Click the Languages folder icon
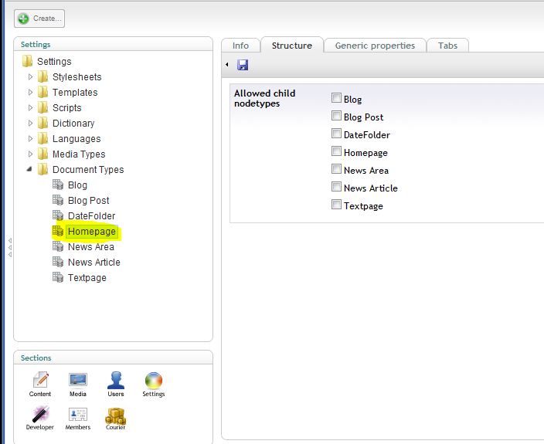This screenshot has width=544, height=444. pyautogui.click(x=42, y=138)
